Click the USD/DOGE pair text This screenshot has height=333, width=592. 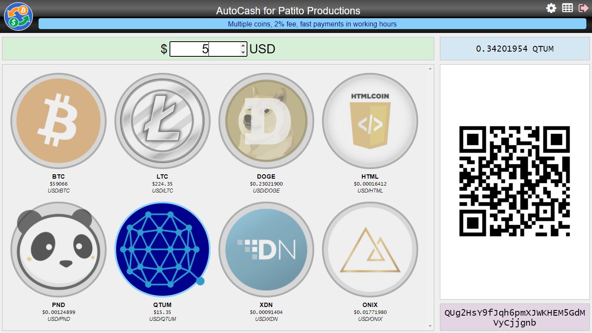(266, 191)
